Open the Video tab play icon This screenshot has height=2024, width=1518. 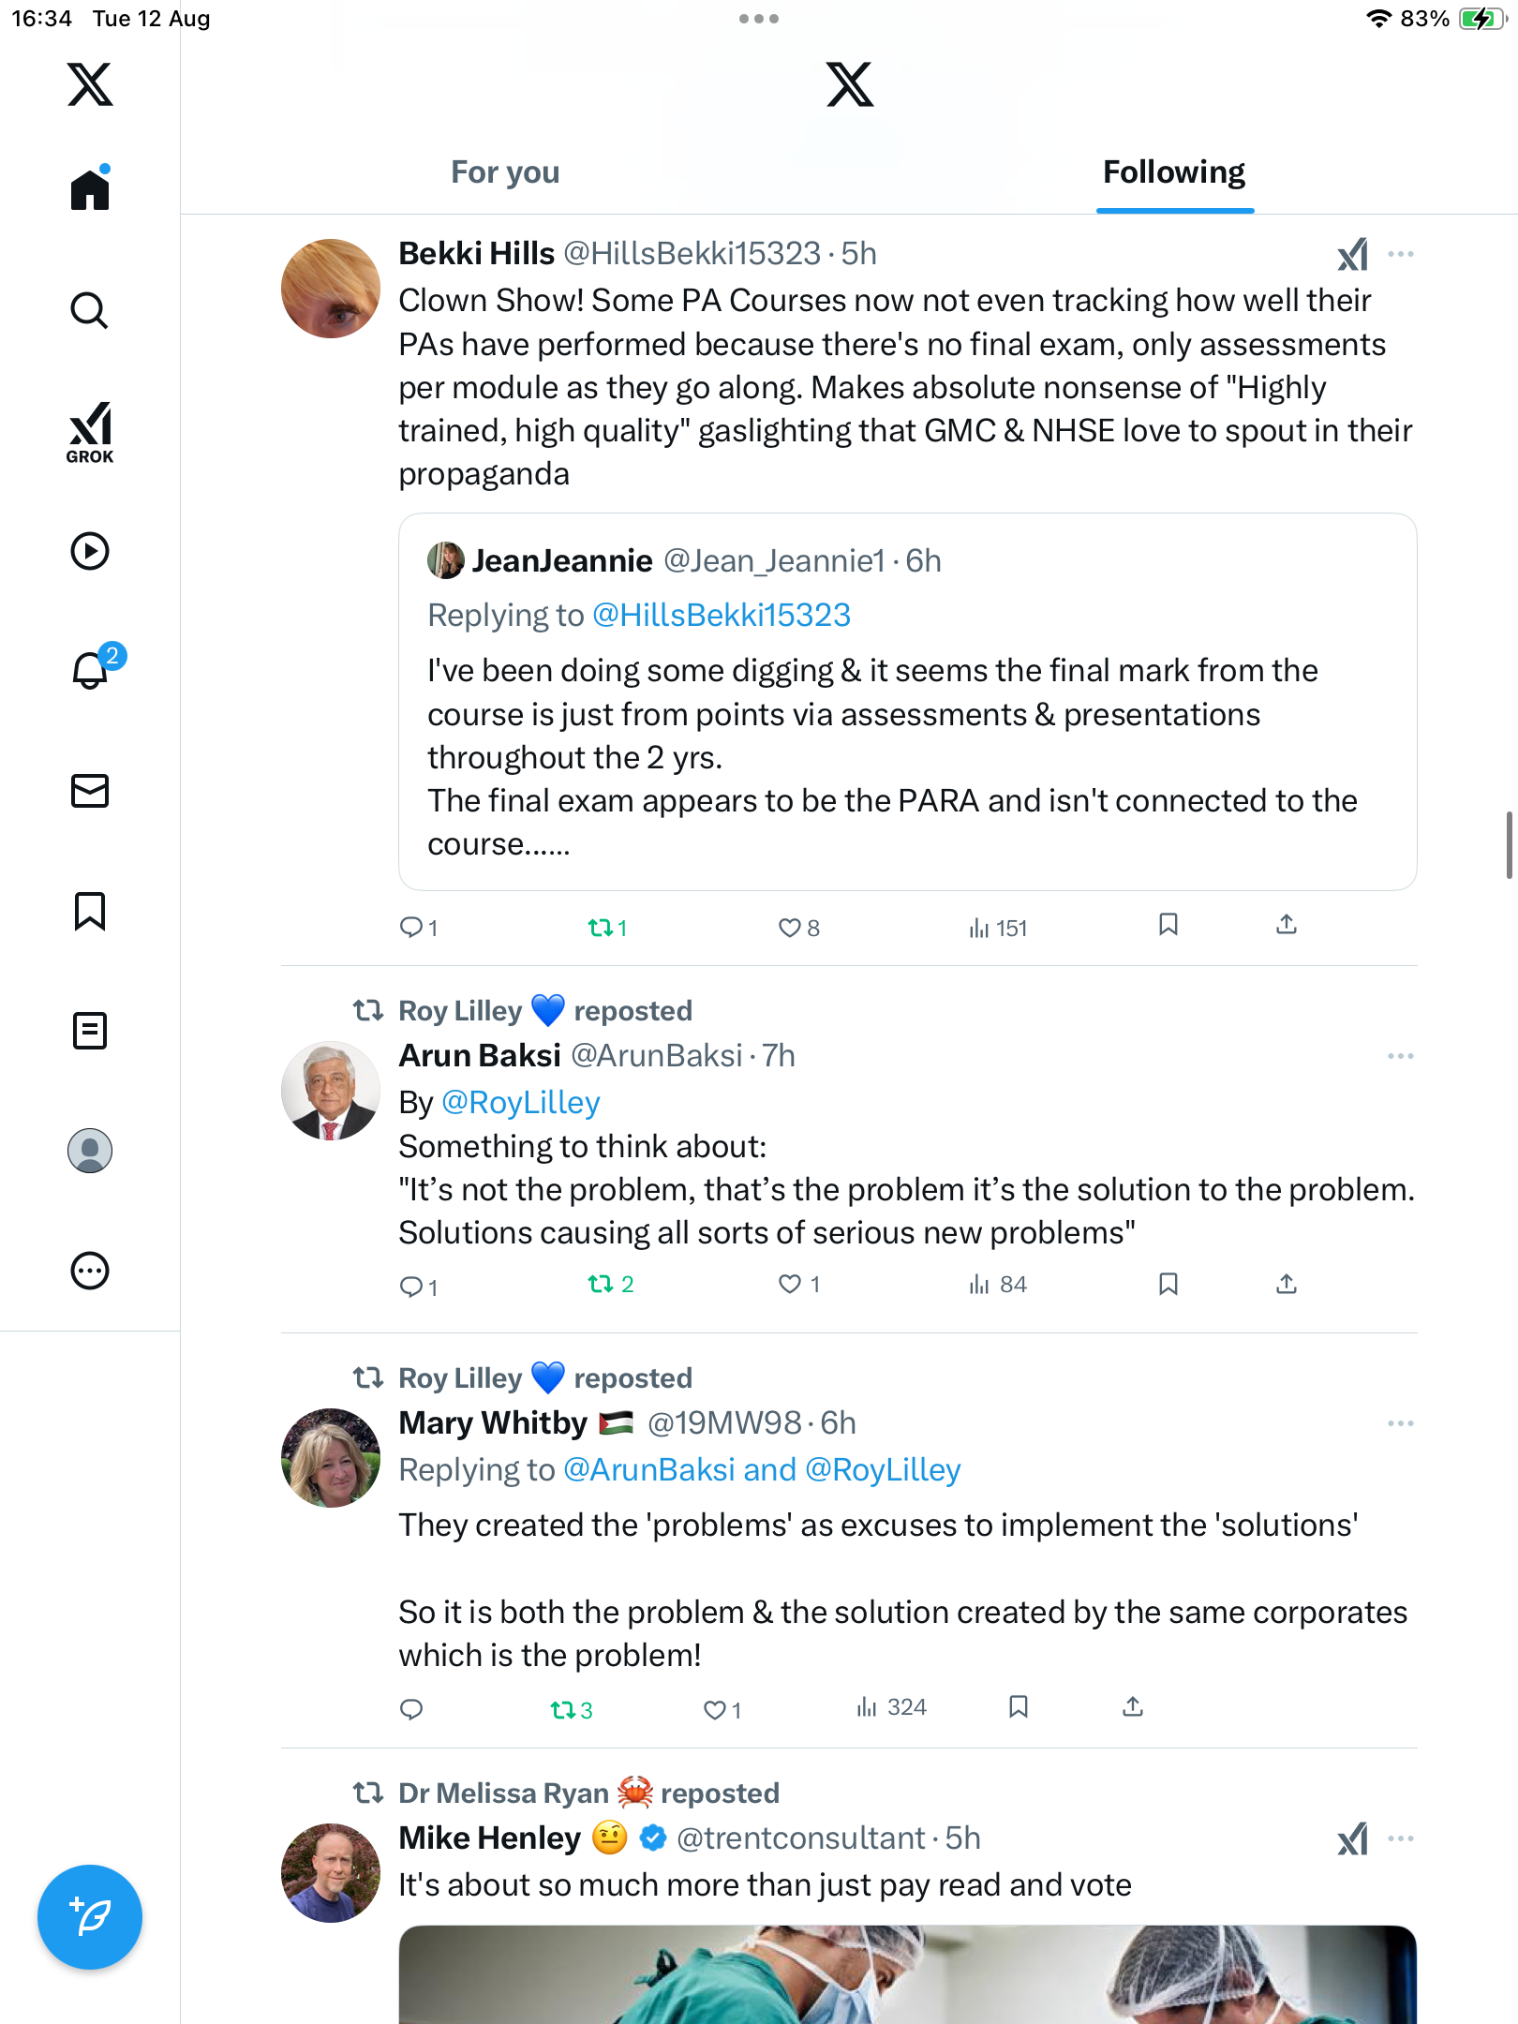click(90, 551)
